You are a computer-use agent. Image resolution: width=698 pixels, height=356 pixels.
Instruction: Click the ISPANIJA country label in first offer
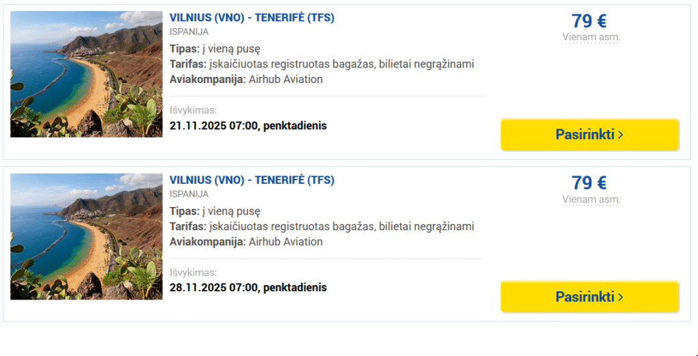tap(189, 31)
